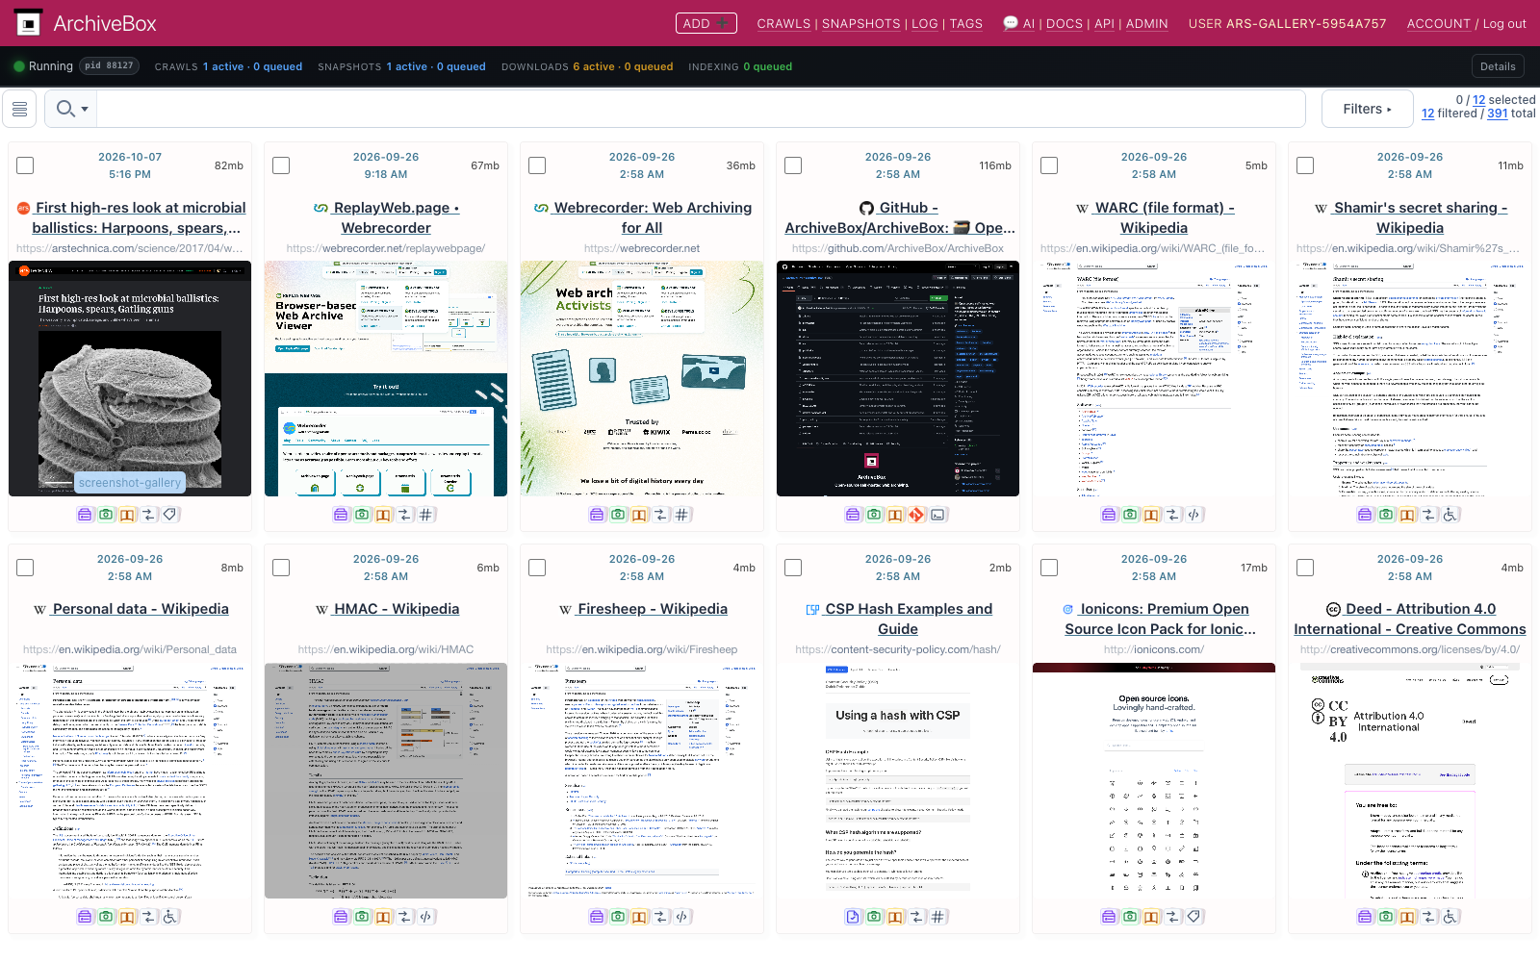This screenshot has height=962, width=1540.
Task: Click the ArchiveBox logo icon in the header
Action: pos(28,23)
